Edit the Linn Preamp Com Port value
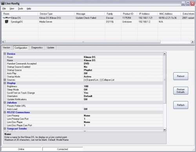Viewport: 196px width, 152px height. pos(123,119)
